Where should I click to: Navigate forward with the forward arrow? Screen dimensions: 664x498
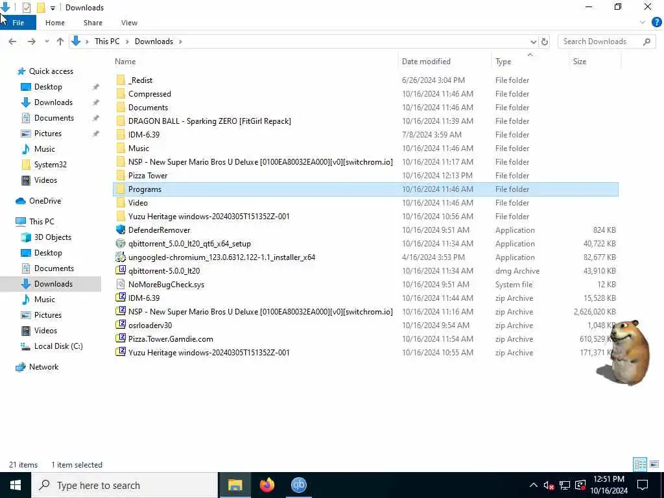(x=31, y=41)
